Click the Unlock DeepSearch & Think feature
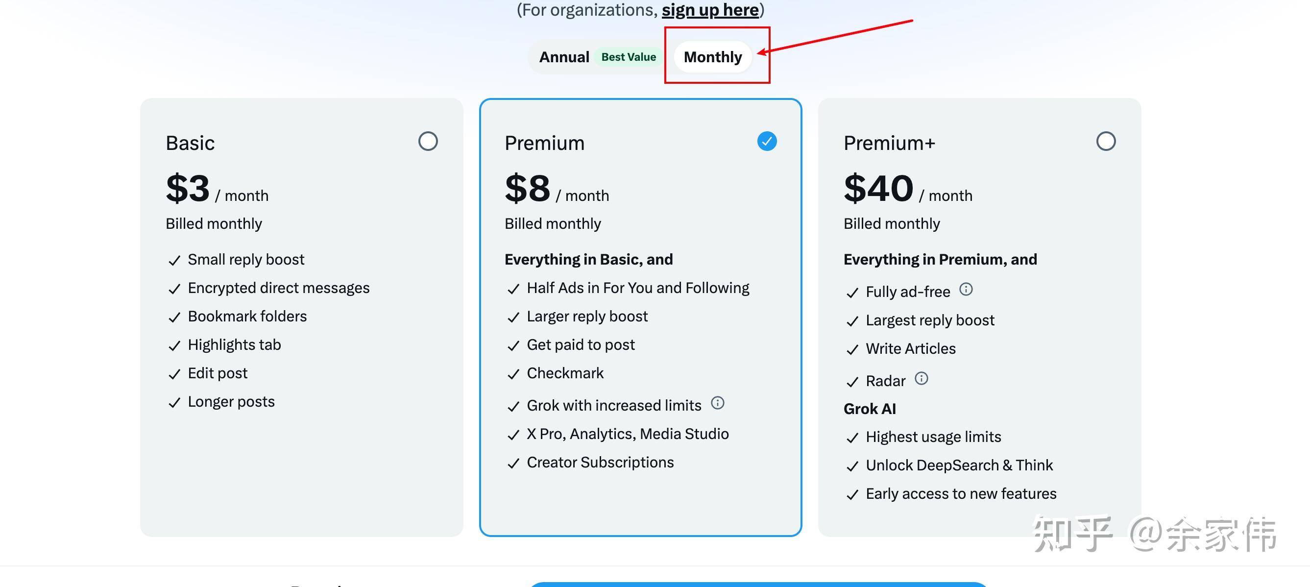1310x587 pixels. (x=959, y=465)
